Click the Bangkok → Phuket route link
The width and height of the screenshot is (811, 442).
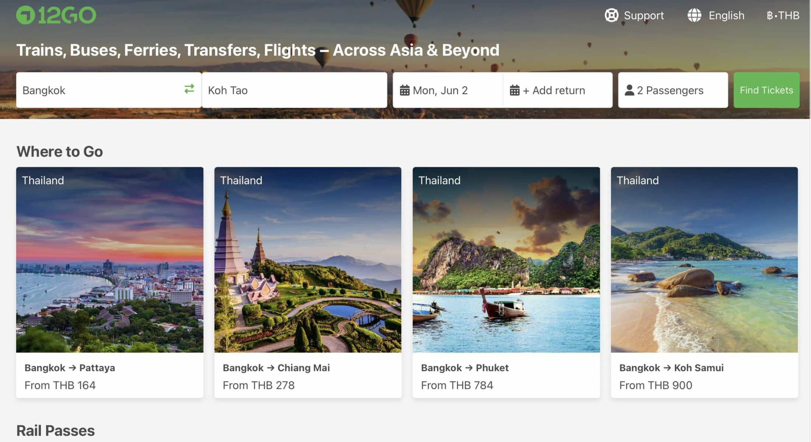[464, 368]
